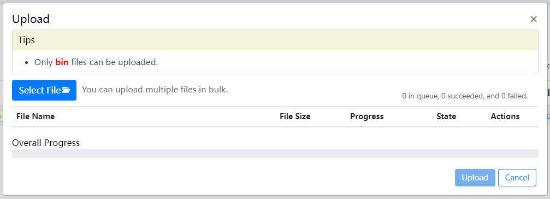Click the Overall Progress bar
This screenshot has width=550, height=199.
tap(275, 154)
